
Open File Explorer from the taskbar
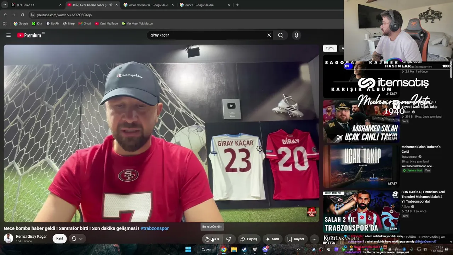click(x=234, y=249)
